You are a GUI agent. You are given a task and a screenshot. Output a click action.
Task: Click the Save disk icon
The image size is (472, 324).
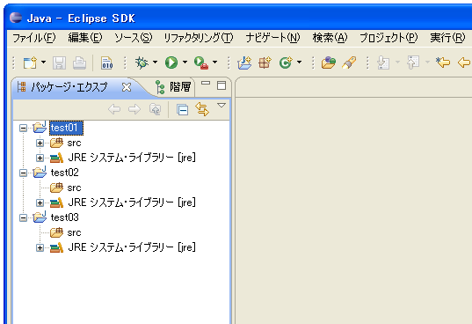(59, 63)
